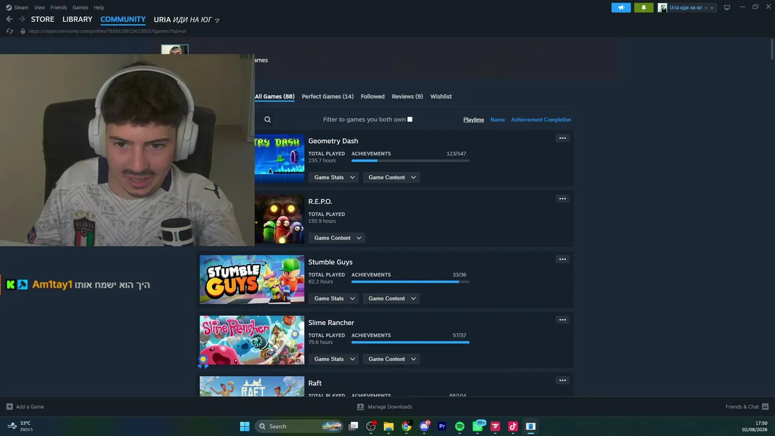This screenshot has height=436, width=775.
Task: Select the COMMUNITY tab
Action: pyautogui.click(x=123, y=19)
